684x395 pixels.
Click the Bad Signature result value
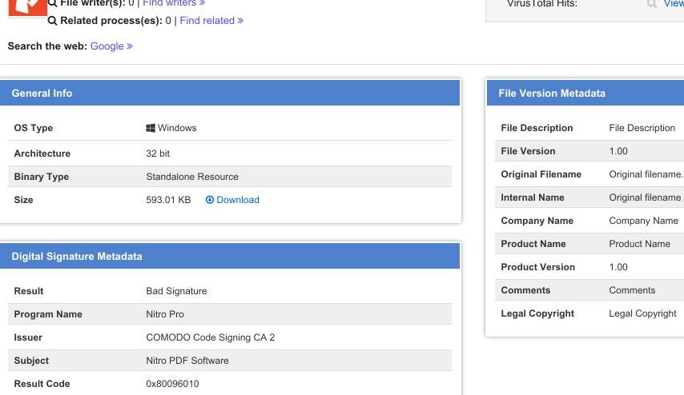coord(176,291)
